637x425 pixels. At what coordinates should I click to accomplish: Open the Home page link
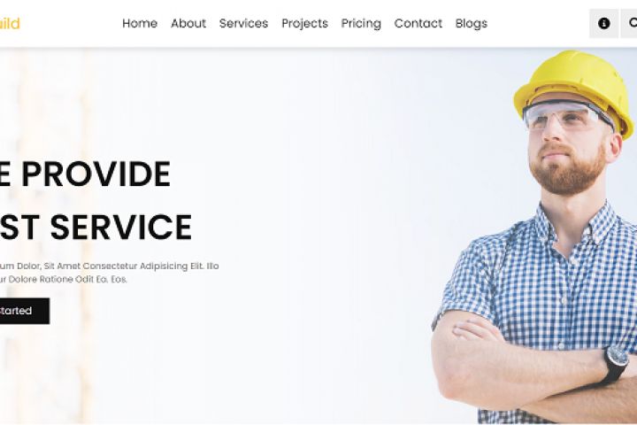[140, 24]
